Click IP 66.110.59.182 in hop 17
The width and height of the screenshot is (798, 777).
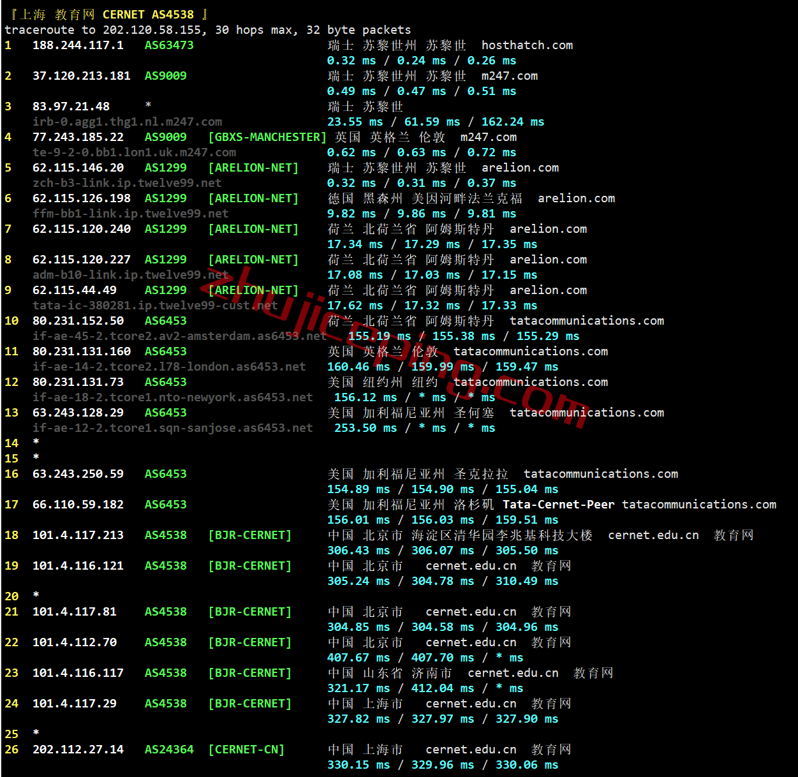click(78, 505)
